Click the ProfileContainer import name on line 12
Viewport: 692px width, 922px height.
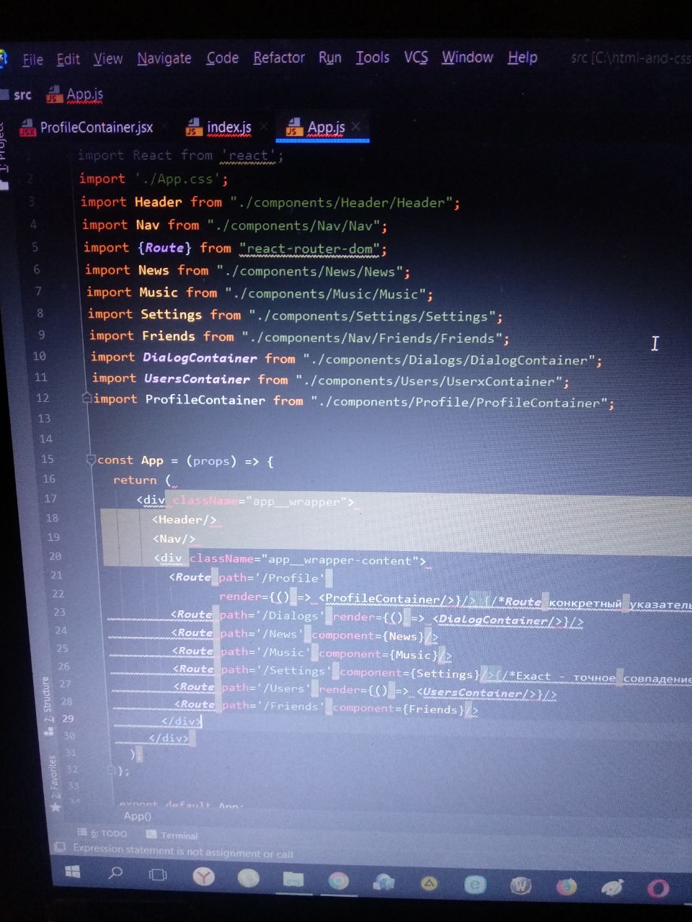pyautogui.click(x=205, y=400)
